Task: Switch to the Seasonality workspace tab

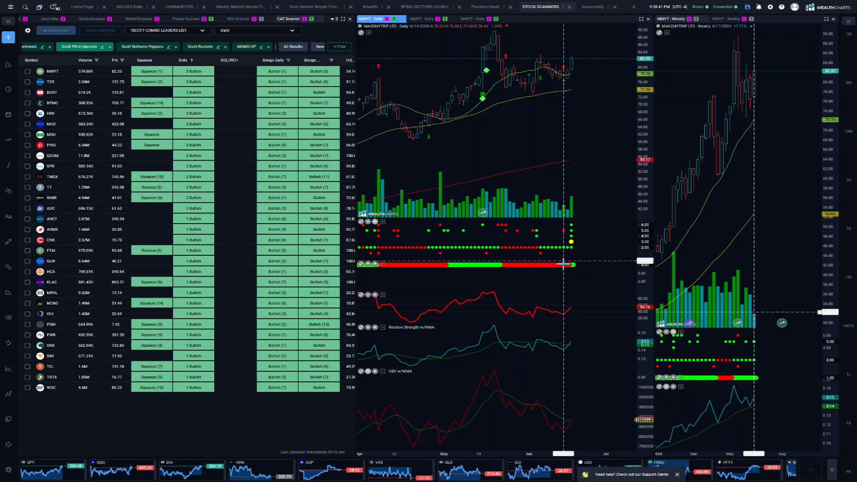Action: [x=592, y=7]
